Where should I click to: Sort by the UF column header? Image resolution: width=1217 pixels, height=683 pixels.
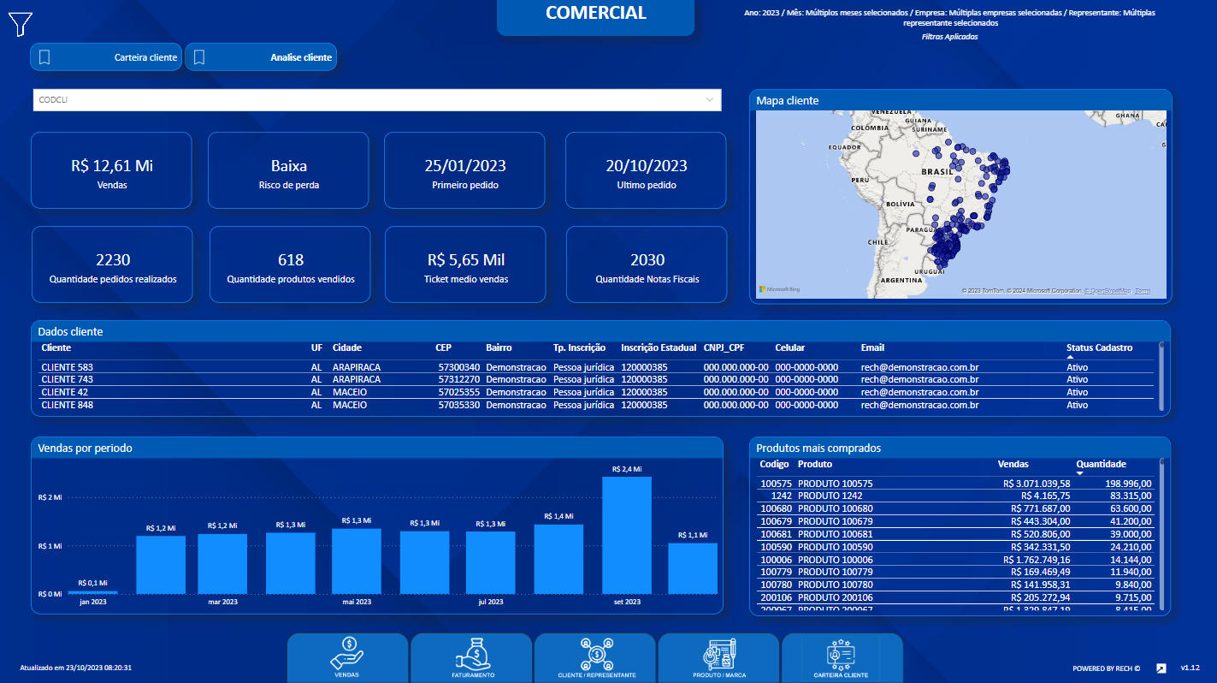[316, 347]
